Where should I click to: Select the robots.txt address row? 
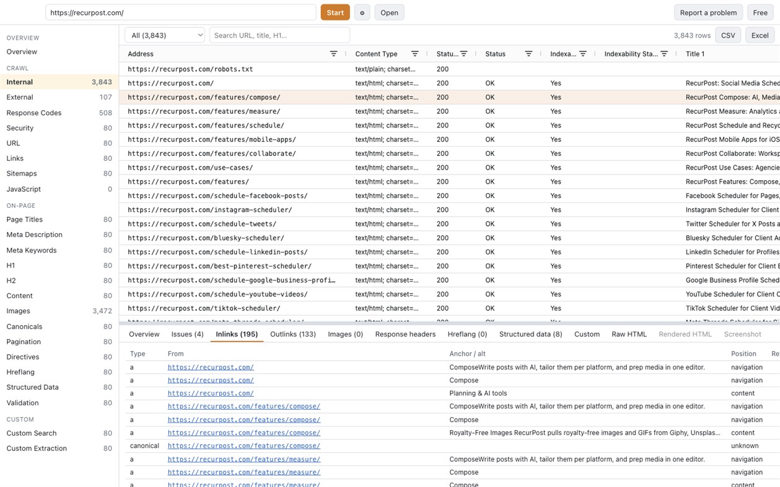coord(449,69)
